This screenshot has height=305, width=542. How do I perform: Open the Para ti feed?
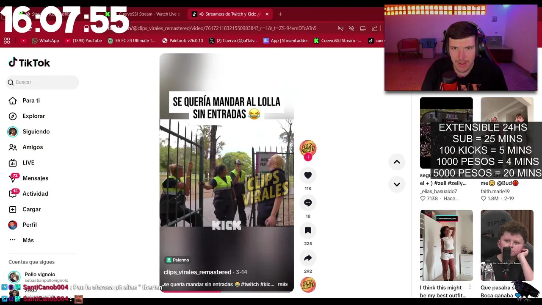pyautogui.click(x=24, y=100)
